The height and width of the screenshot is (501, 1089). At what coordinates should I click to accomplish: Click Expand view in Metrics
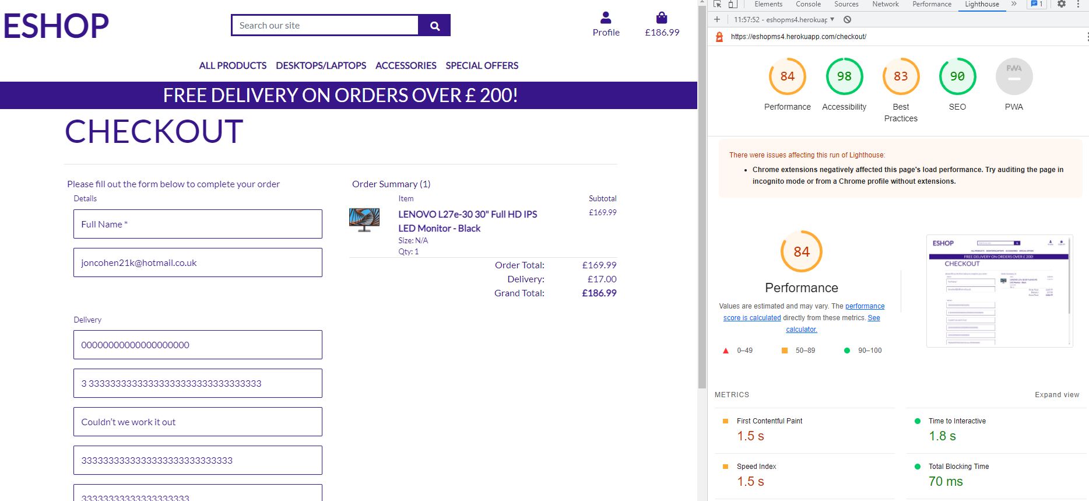coord(1057,395)
